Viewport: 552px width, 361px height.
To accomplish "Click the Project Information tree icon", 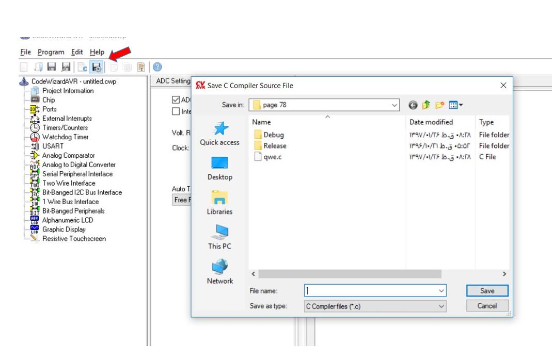I will [35, 91].
